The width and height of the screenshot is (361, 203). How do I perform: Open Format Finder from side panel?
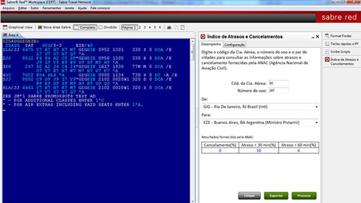341,36
